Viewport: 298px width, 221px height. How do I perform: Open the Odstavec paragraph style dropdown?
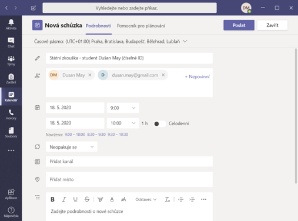(146, 199)
